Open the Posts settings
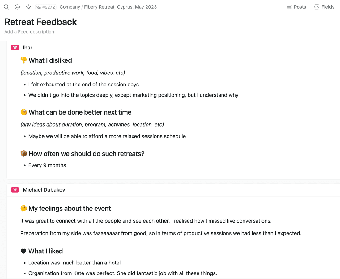The width and height of the screenshot is (340, 279). [x=296, y=7]
